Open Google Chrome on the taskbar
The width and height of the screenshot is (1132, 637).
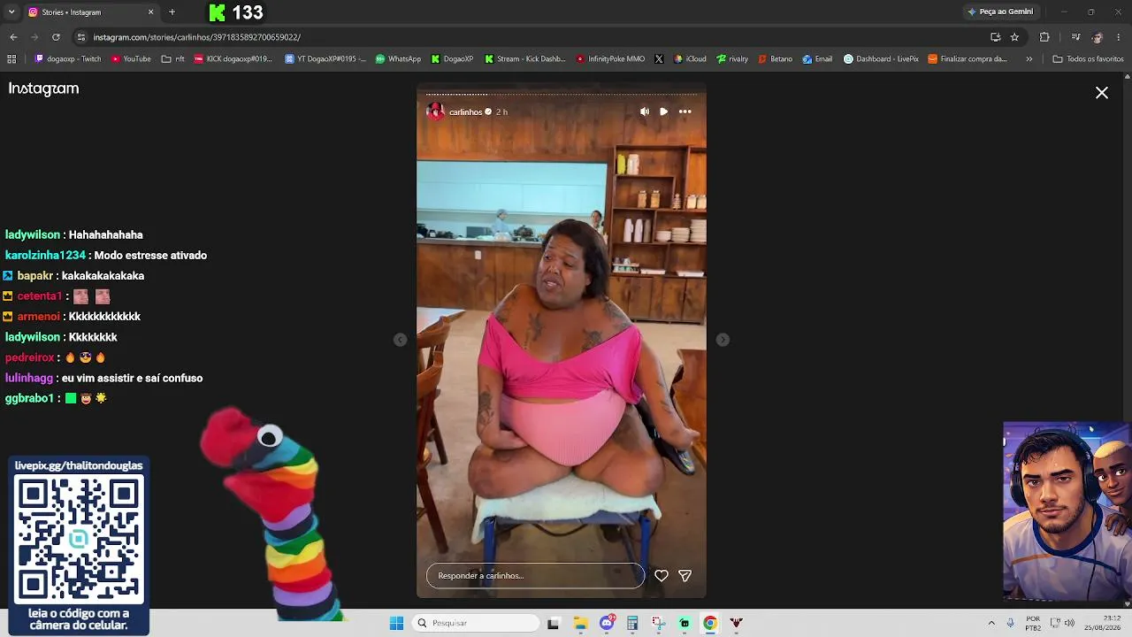click(709, 623)
